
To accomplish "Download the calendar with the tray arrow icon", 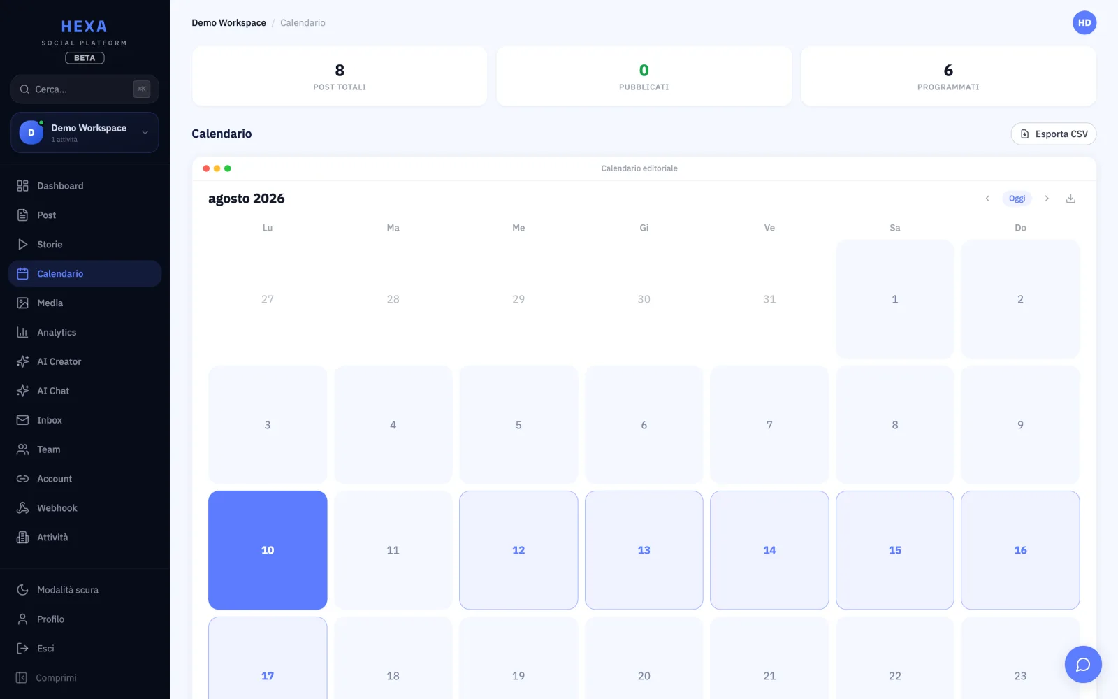I will (1070, 199).
